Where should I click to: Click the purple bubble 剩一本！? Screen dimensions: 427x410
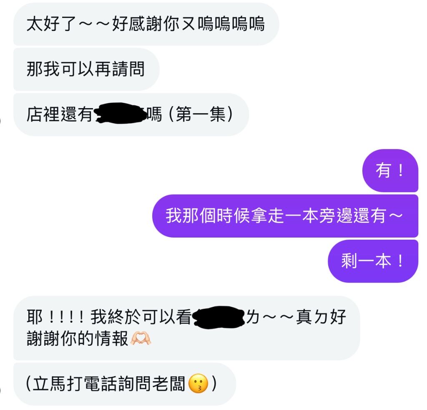click(373, 261)
